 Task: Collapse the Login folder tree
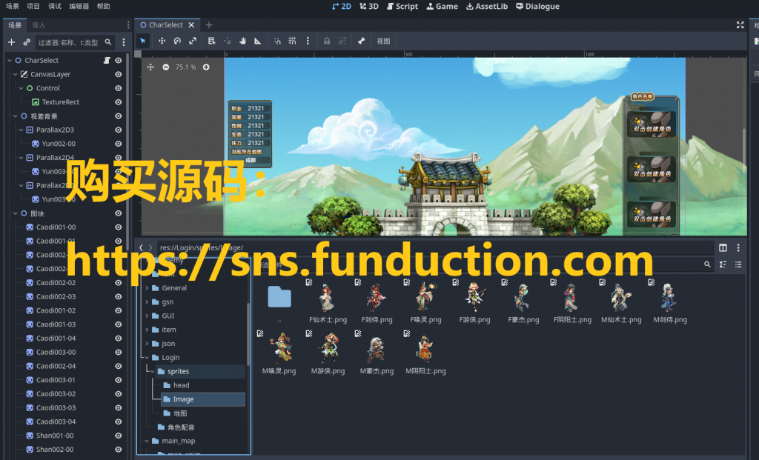pos(147,358)
